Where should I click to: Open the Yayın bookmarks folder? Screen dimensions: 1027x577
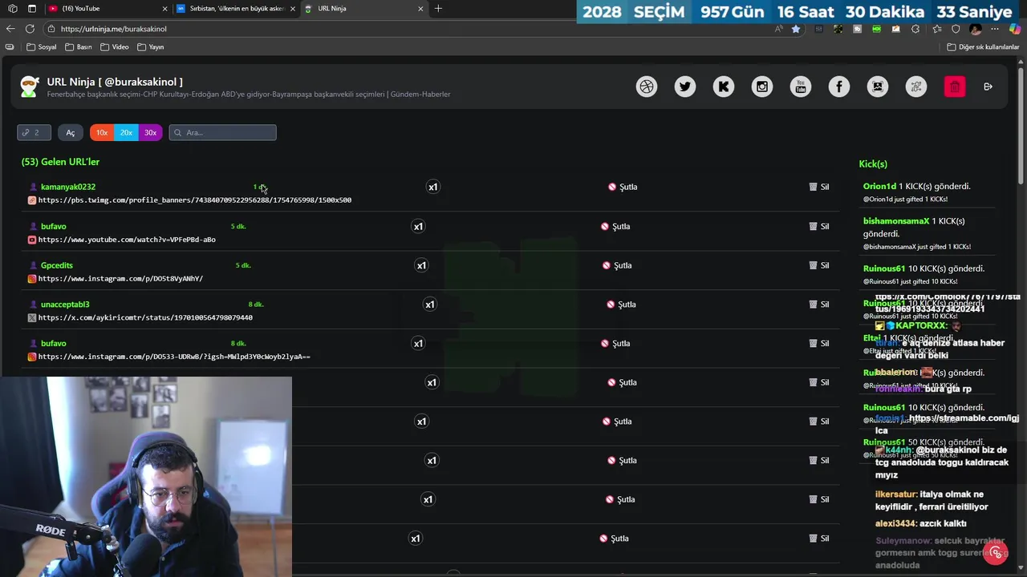pos(151,47)
